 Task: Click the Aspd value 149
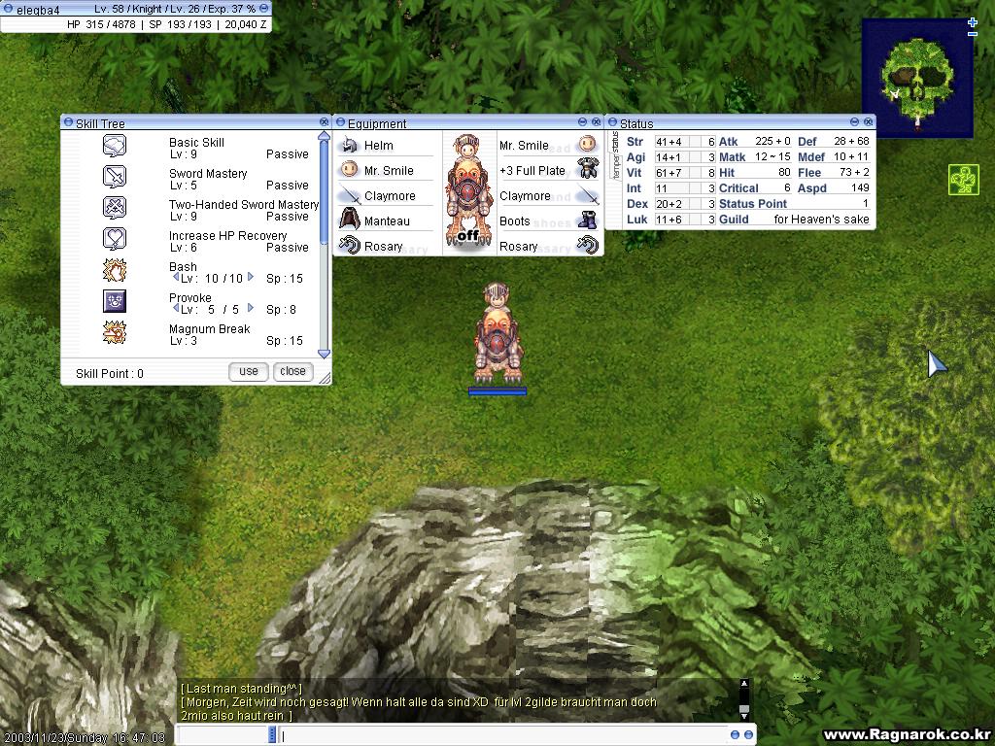click(x=860, y=187)
